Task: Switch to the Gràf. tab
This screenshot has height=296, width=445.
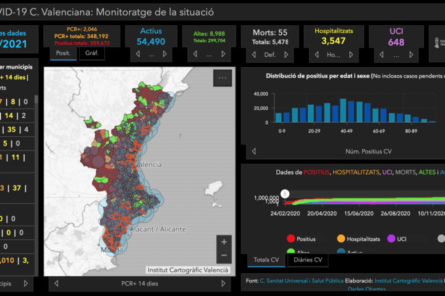Action: click(91, 54)
